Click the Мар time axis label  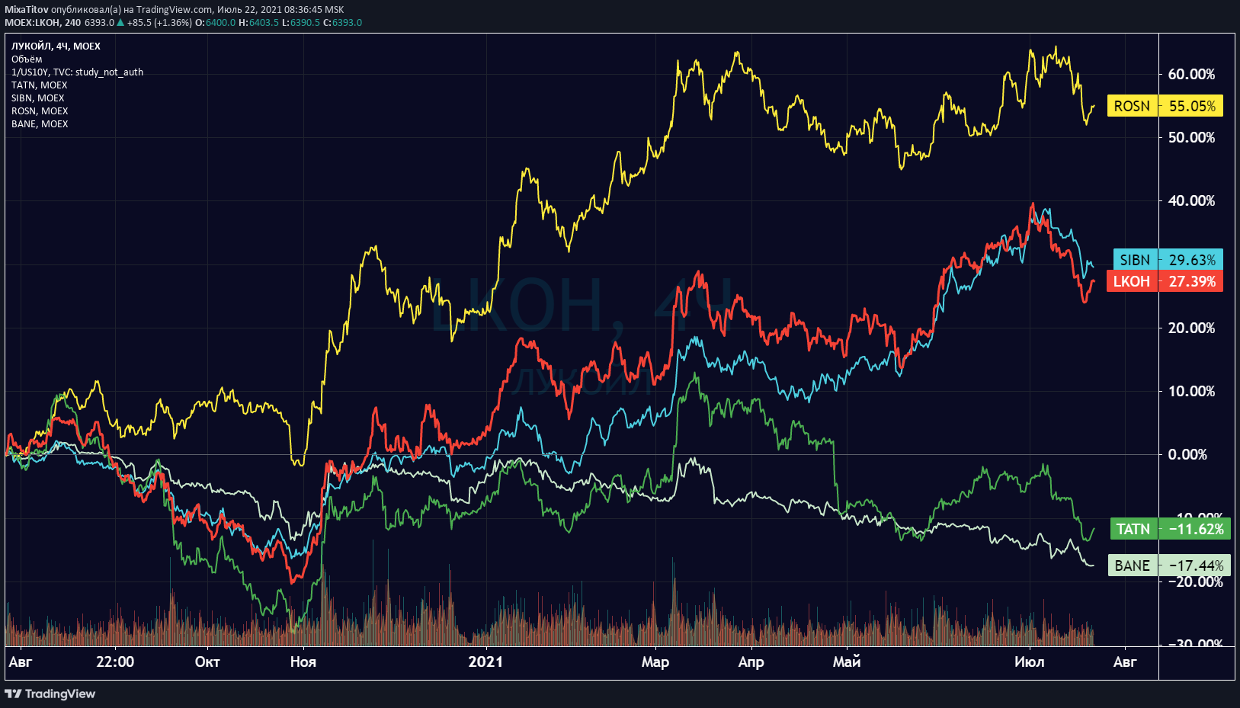(x=655, y=662)
